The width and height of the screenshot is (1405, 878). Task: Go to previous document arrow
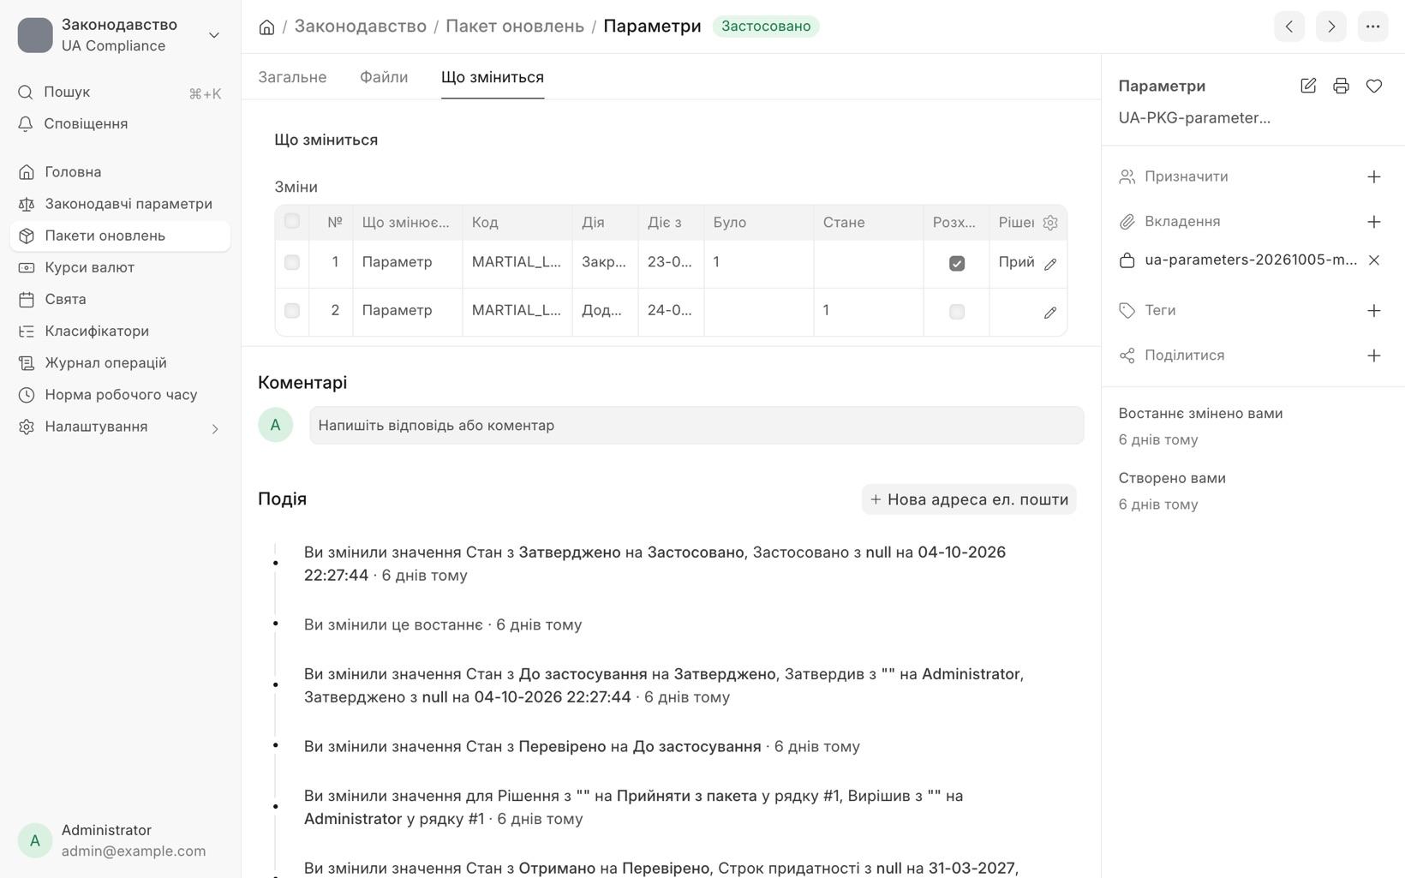(x=1288, y=27)
